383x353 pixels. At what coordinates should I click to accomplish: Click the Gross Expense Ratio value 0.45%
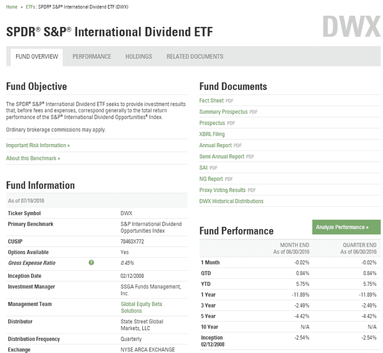coord(127,263)
